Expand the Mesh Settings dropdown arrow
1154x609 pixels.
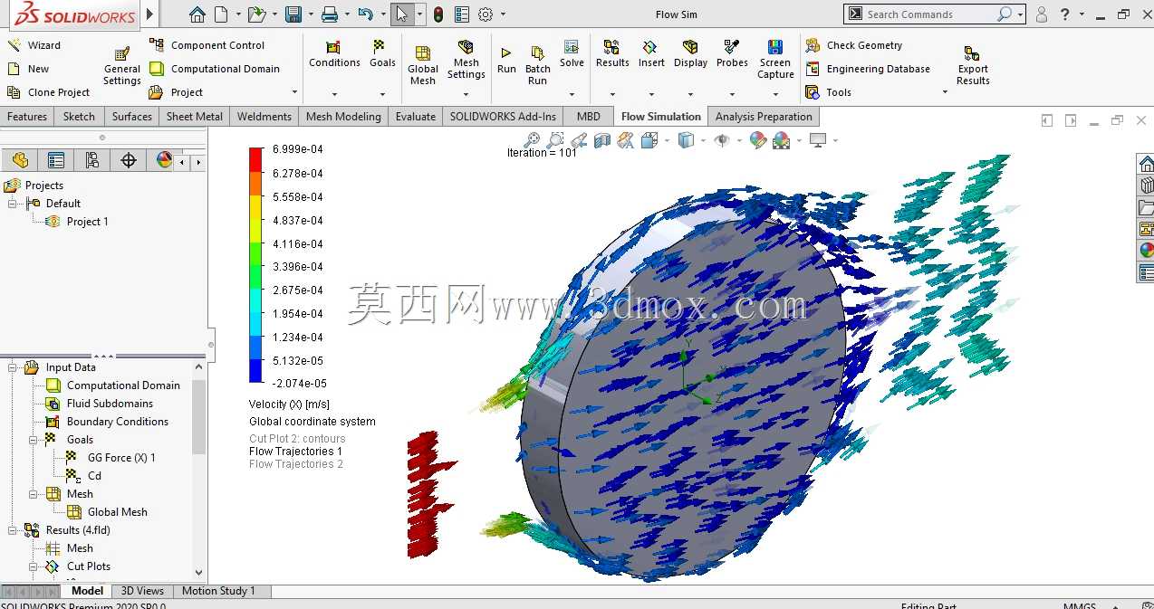coord(466,94)
